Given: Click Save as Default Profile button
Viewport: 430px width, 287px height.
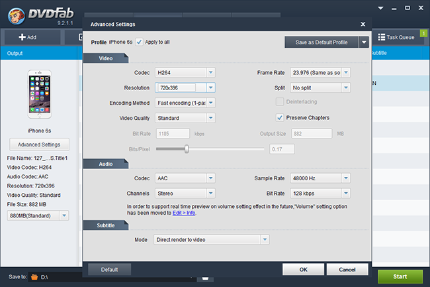Looking at the screenshot, I should 322,42.
